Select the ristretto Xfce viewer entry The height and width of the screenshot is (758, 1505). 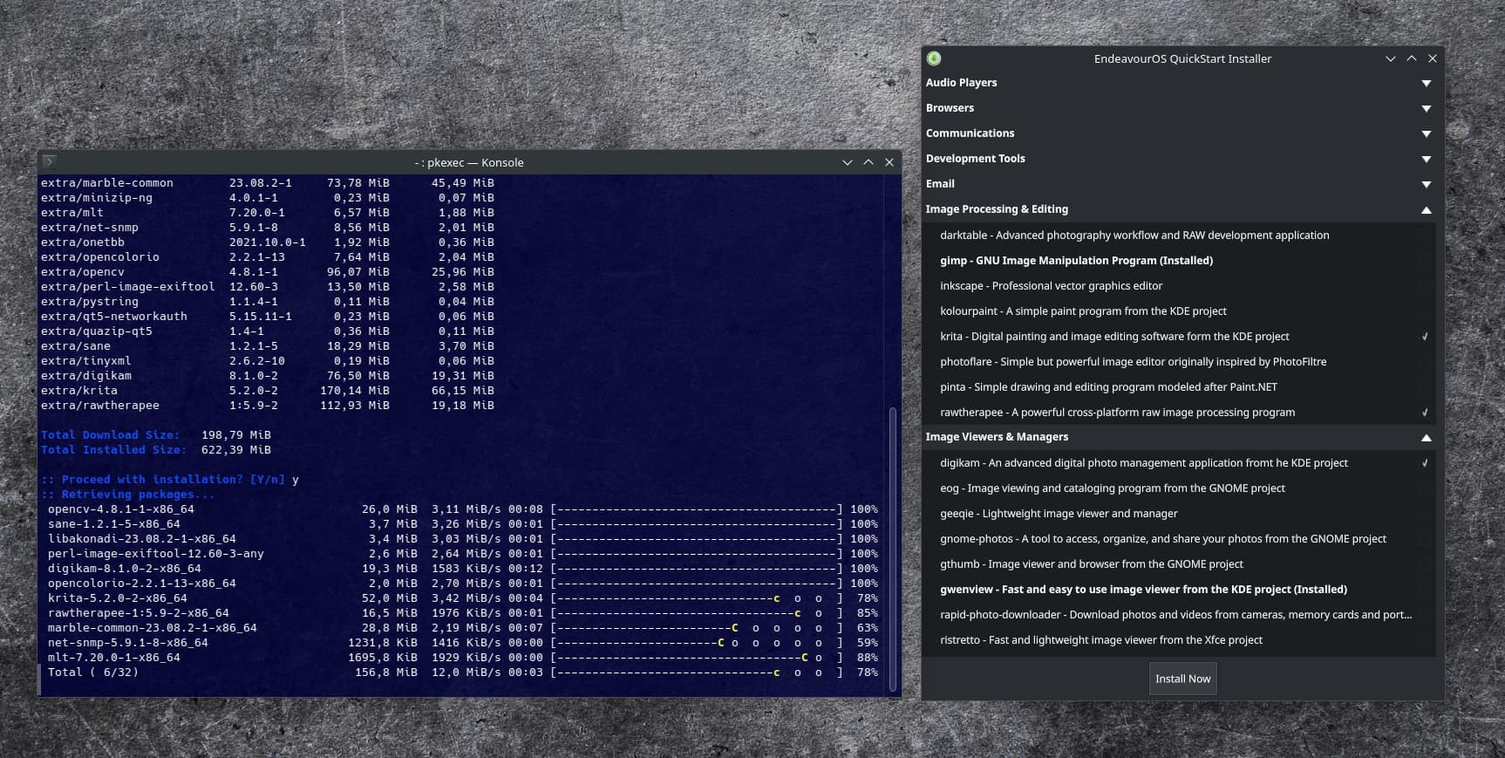(x=1179, y=640)
